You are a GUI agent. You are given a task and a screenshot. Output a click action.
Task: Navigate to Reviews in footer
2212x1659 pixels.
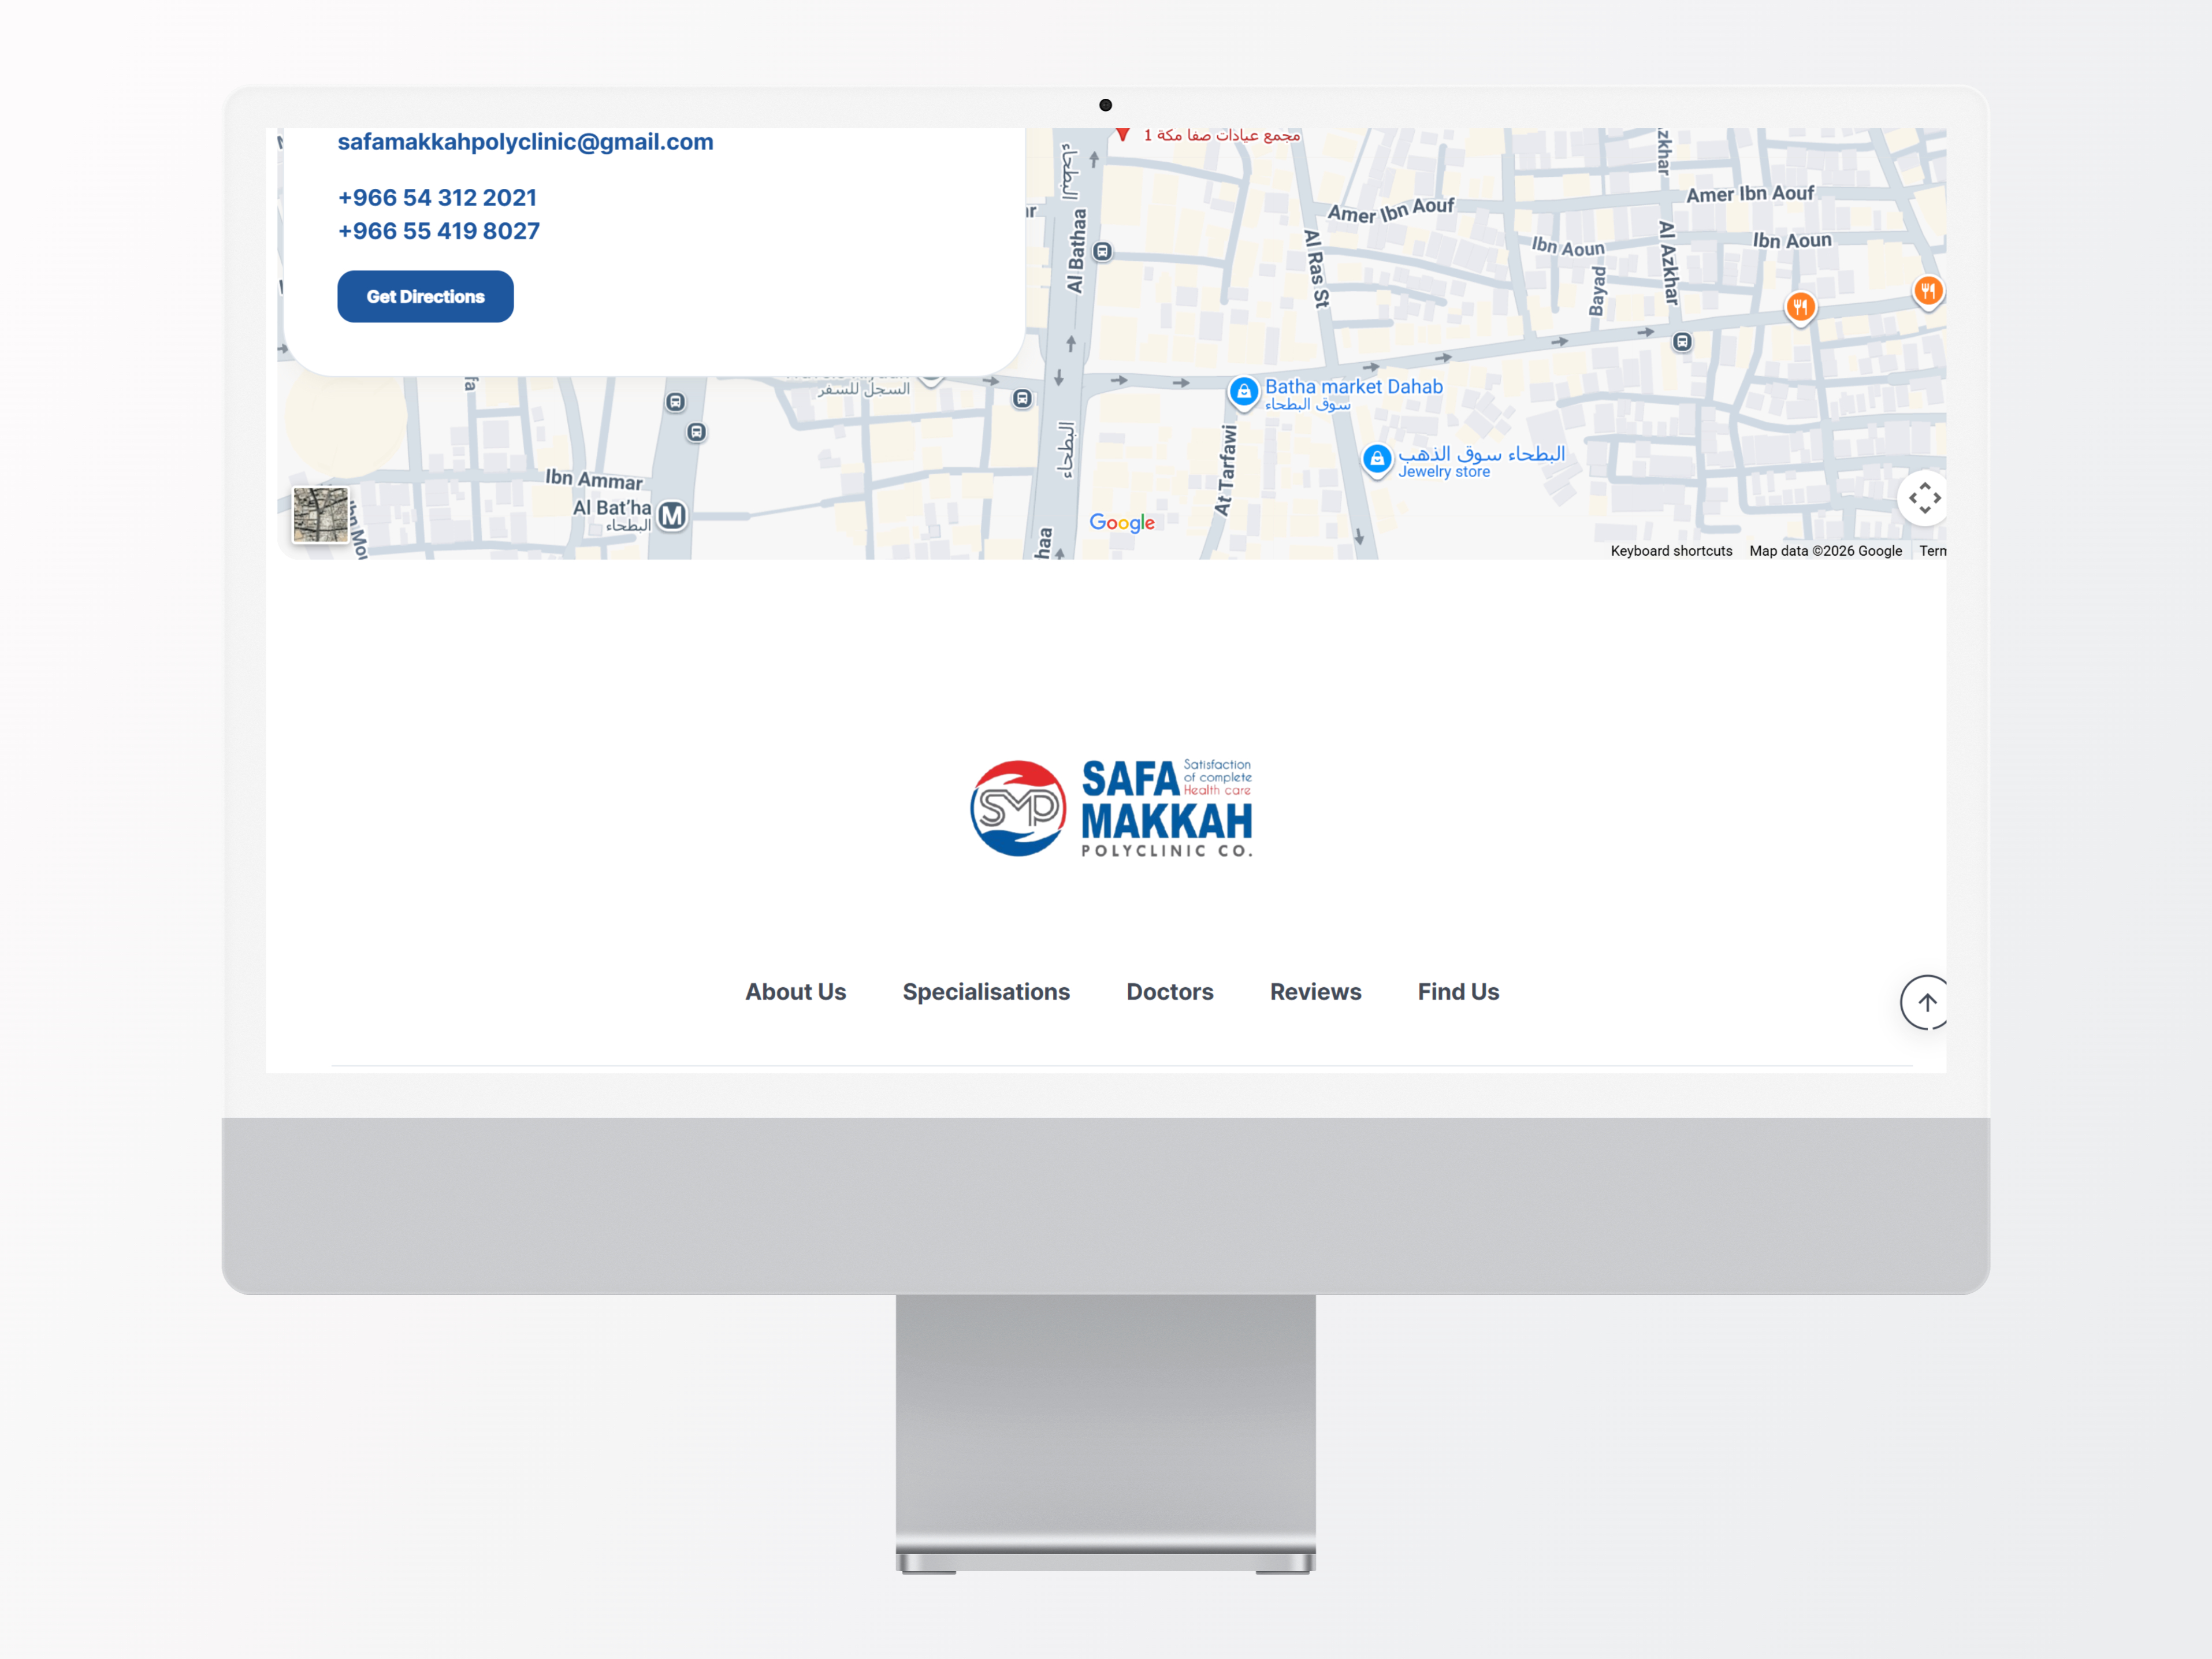pyautogui.click(x=1315, y=991)
